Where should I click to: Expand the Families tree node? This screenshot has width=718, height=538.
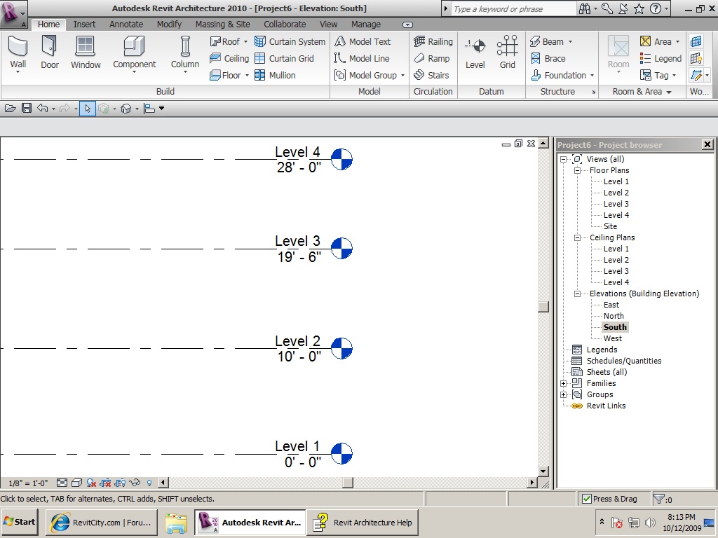pyautogui.click(x=564, y=383)
